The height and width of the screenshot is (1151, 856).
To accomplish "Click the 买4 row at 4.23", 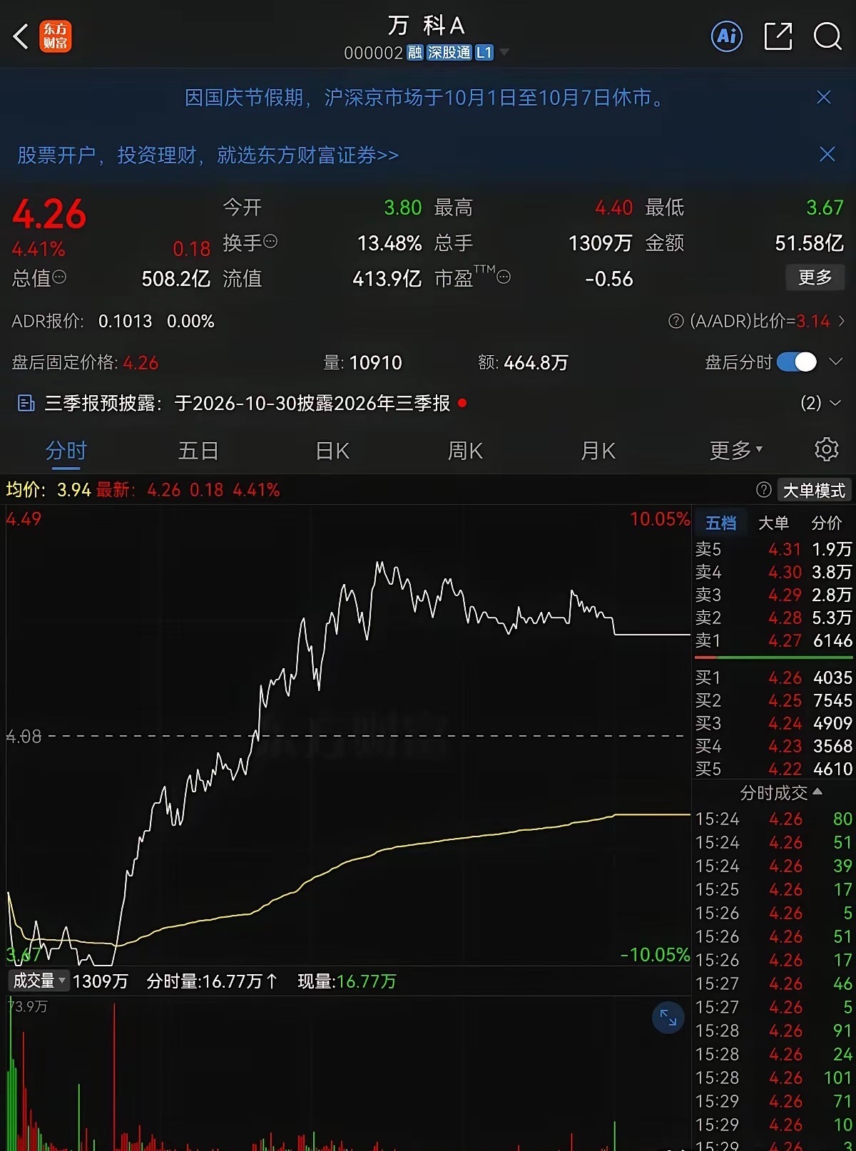I will click(x=773, y=746).
